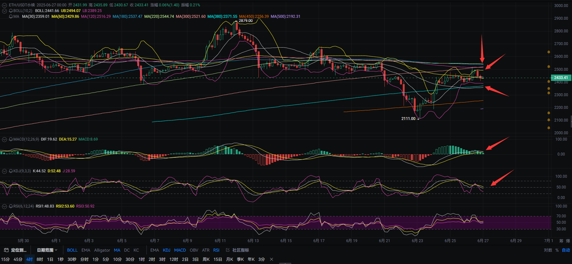Click the RSI alert bell icon

click(11, 206)
